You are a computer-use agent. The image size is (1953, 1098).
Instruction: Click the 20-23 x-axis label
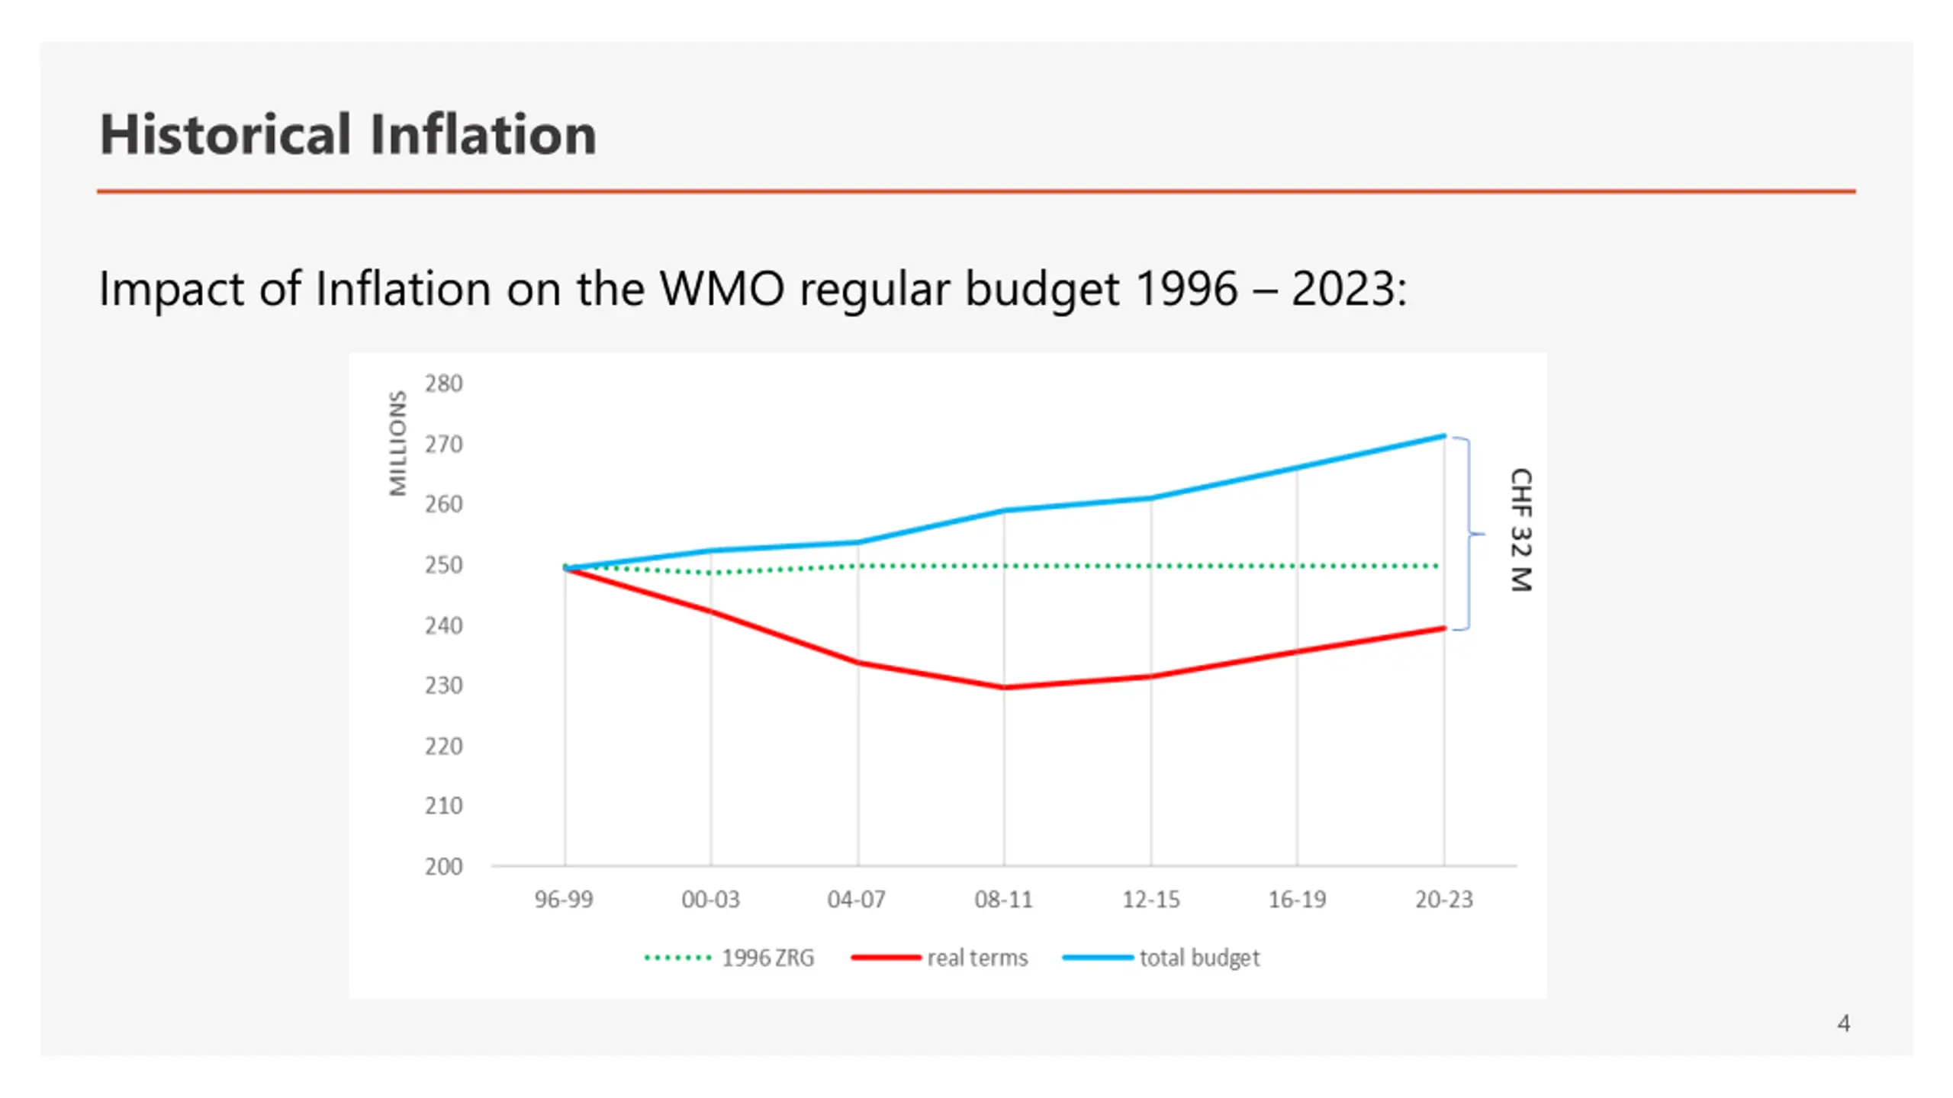click(1443, 900)
